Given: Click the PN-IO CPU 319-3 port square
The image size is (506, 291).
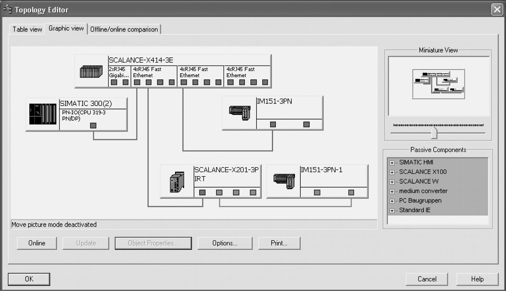Looking at the screenshot, I should tap(93, 126).
